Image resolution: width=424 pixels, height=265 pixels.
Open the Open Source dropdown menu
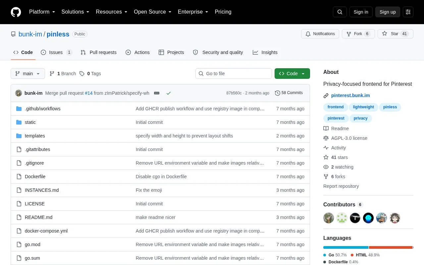pos(153,12)
